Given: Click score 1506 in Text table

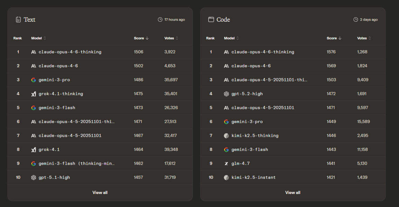Looking at the screenshot, I should [139, 52].
